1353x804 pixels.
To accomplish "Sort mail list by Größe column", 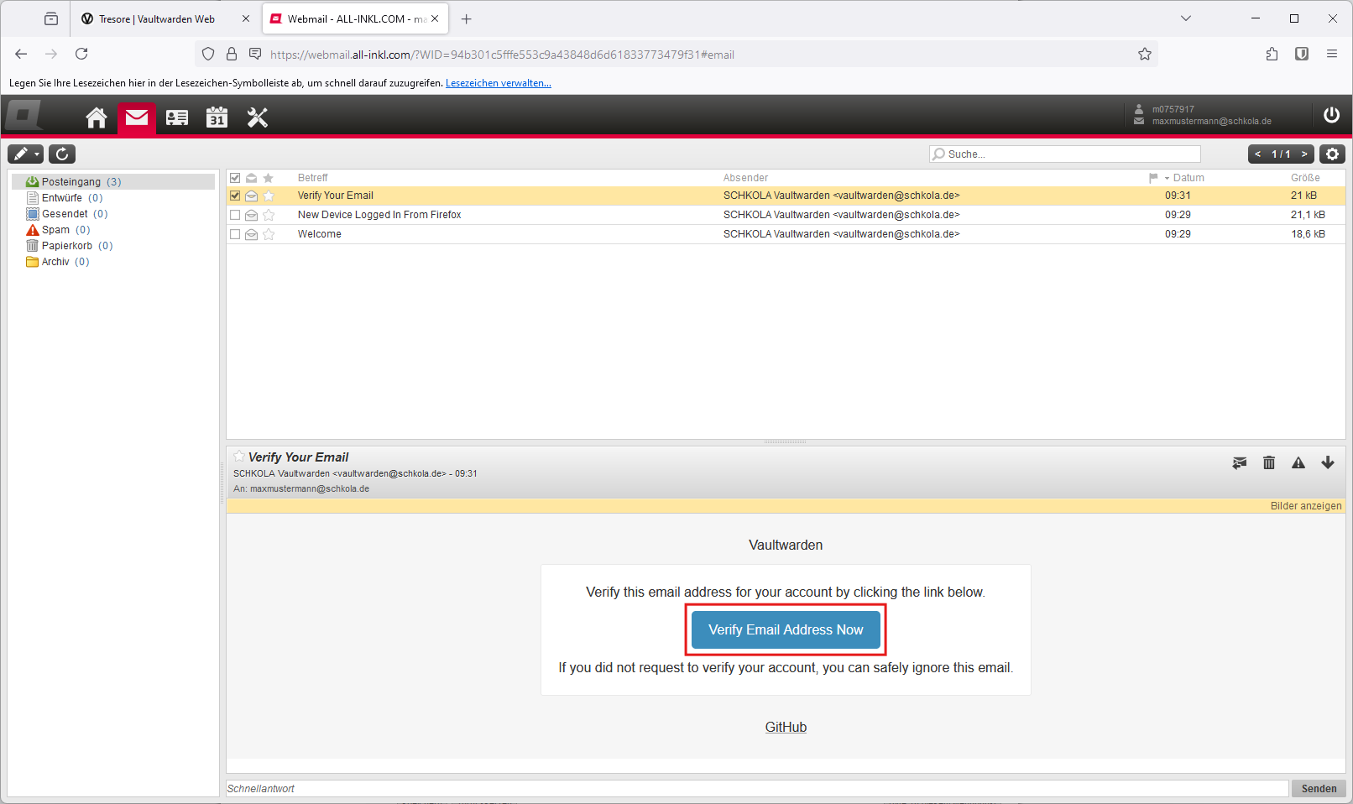I will [1305, 178].
